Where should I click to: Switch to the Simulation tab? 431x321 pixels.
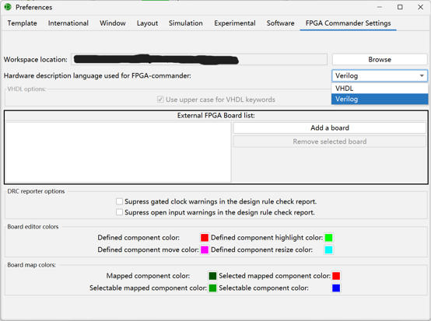pos(185,23)
